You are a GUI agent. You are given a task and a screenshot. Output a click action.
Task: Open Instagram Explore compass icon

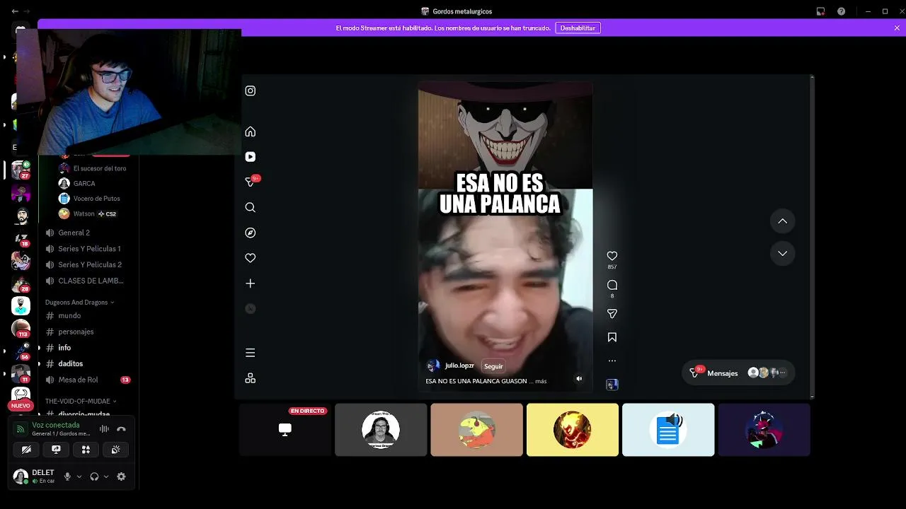(250, 233)
